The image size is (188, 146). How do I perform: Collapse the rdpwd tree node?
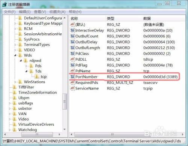click(21, 61)
